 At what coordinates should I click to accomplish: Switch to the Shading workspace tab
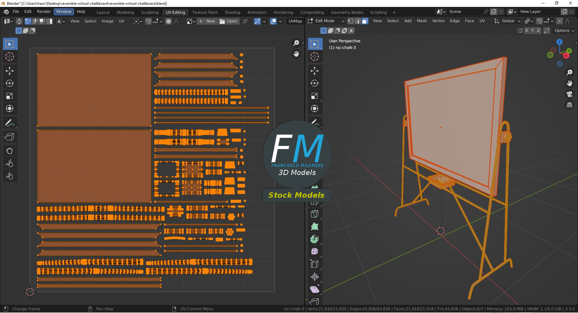232,12
